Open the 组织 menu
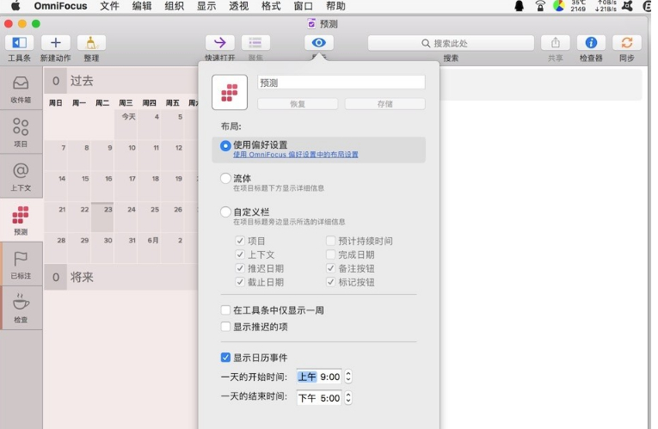Viewport: 658px width, 429px height. click(x=174, y=6)
